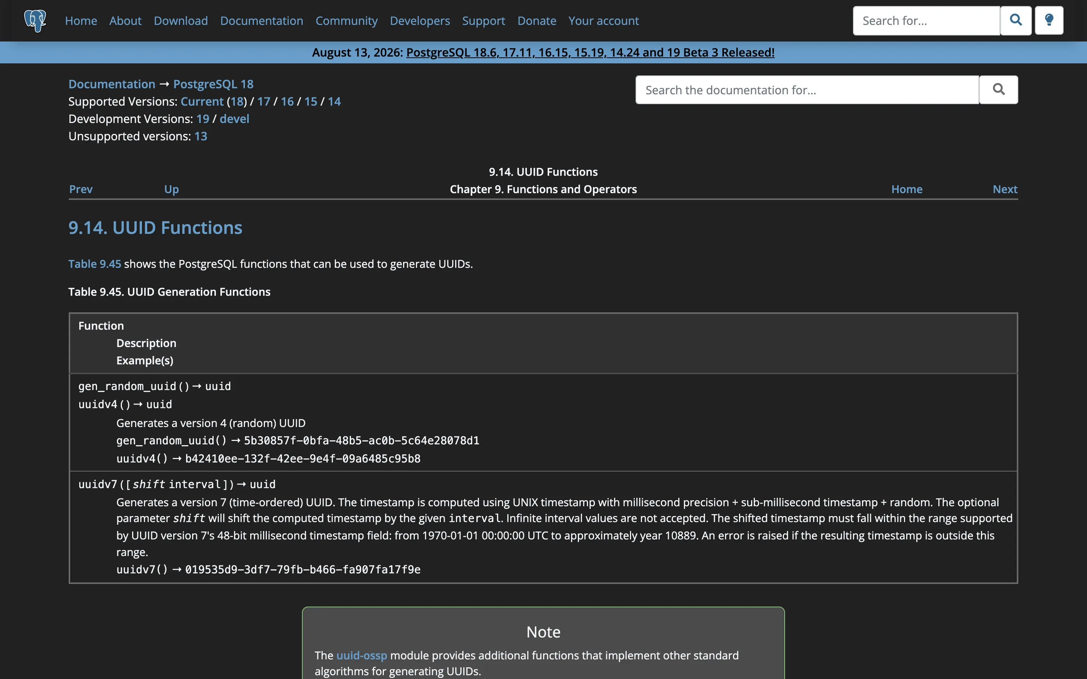Open the PostgreSQL 18.6 release announcement link

pyautogui.click(x=590, y=52)
